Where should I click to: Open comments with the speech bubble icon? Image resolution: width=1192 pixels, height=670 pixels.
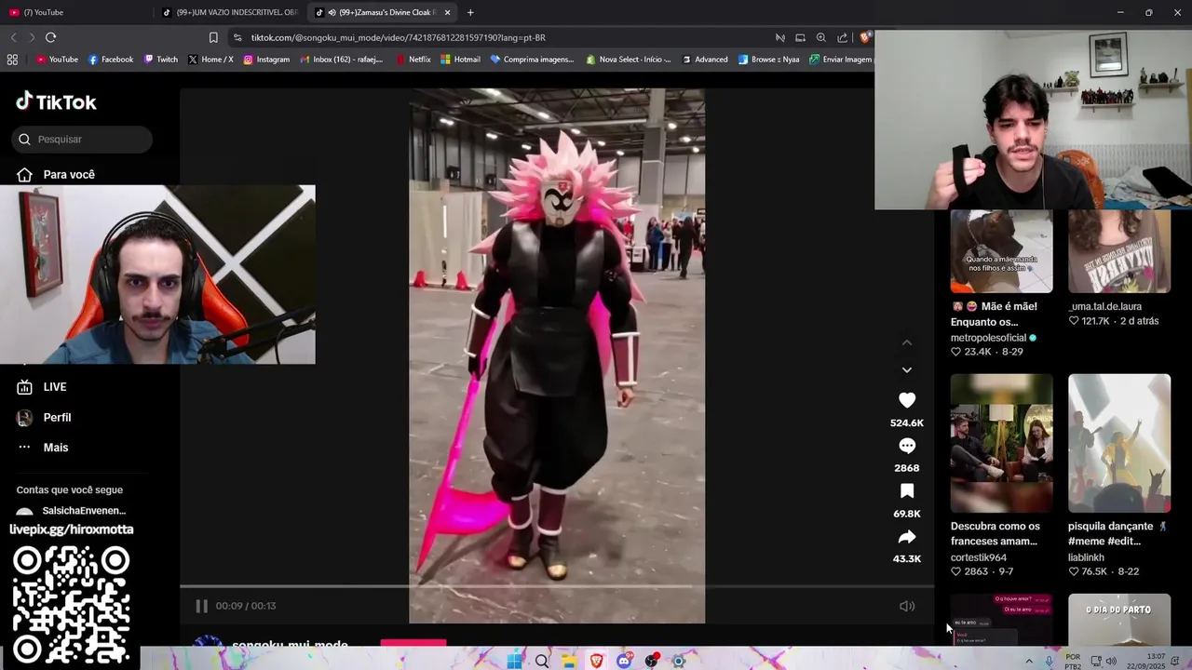907,446
